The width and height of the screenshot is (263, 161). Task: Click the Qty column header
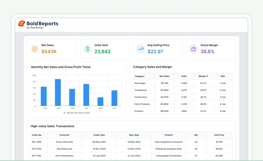[196, 135]
